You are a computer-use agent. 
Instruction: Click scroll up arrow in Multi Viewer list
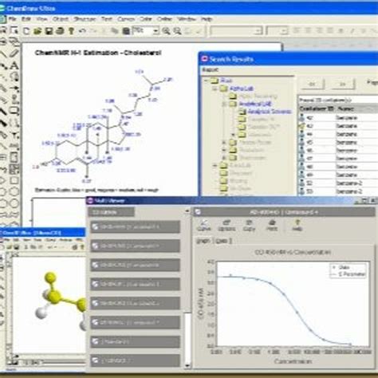pos(187,211)
